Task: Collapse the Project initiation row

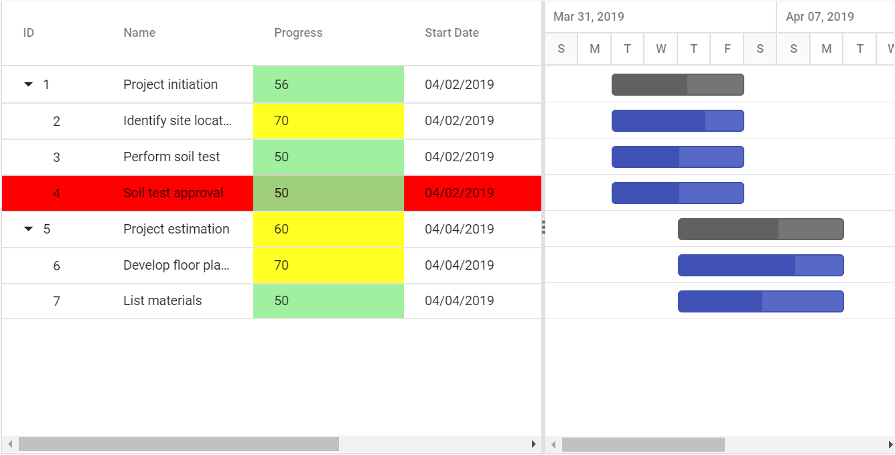Action: (28, 84)
